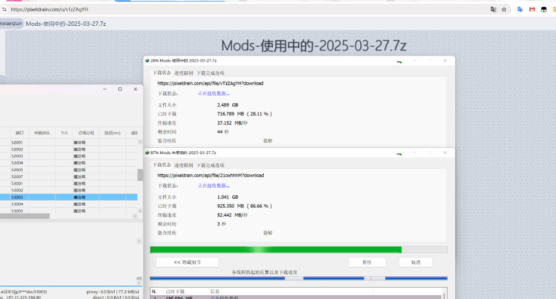Click the black square extension icon beside Gmail

543,9
